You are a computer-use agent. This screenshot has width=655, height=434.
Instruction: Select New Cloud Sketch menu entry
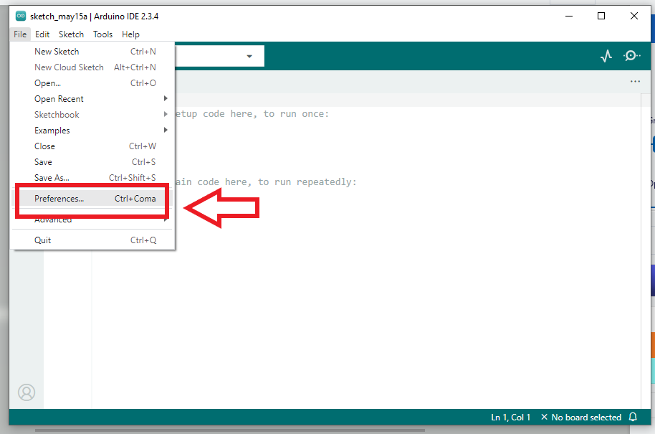(92, 67)
